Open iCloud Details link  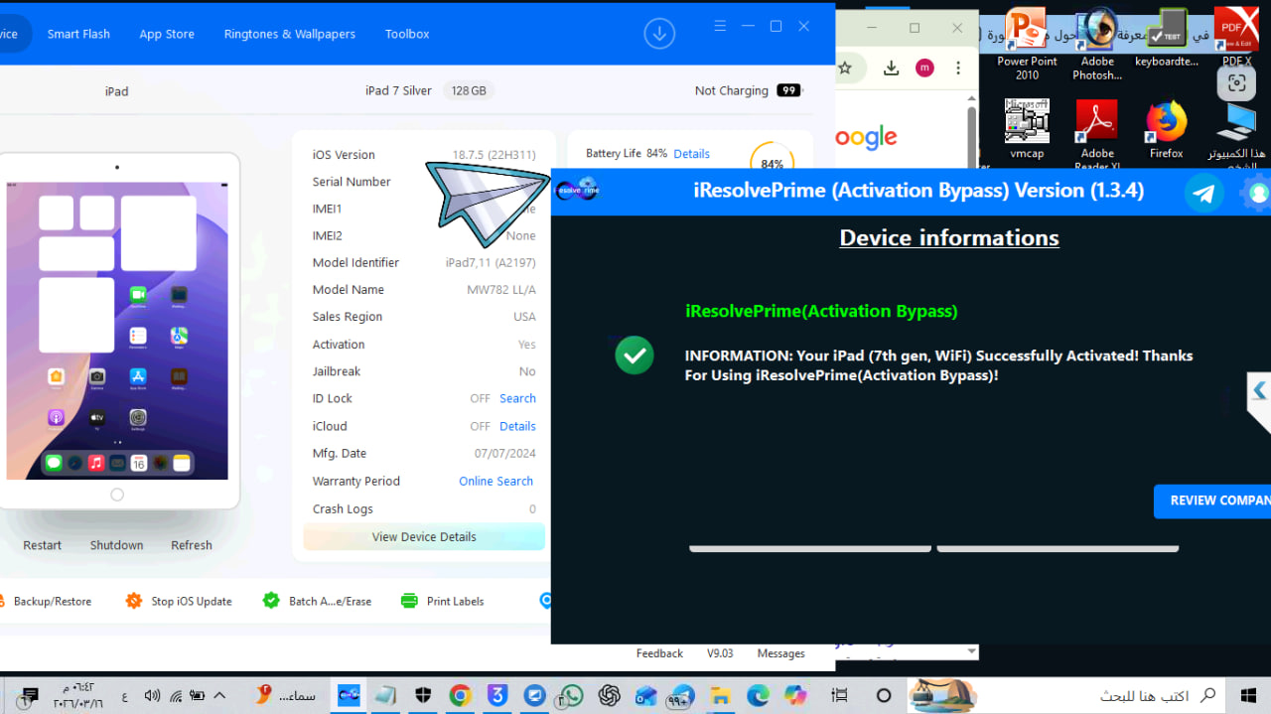(517, 426)
